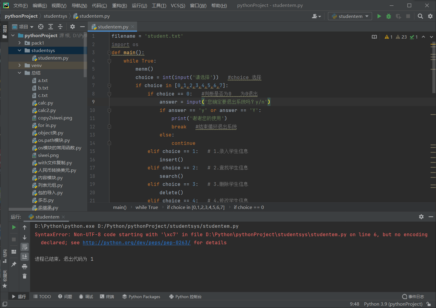Screen dimensions: 436x308
Task: Open the user account icon menu
Action: click(316, 16)
